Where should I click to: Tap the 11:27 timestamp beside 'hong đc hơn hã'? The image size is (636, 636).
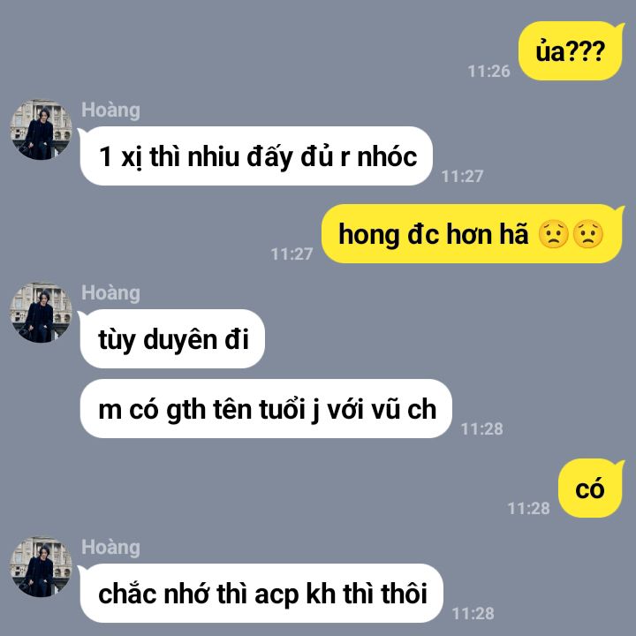tap(291, 254)
